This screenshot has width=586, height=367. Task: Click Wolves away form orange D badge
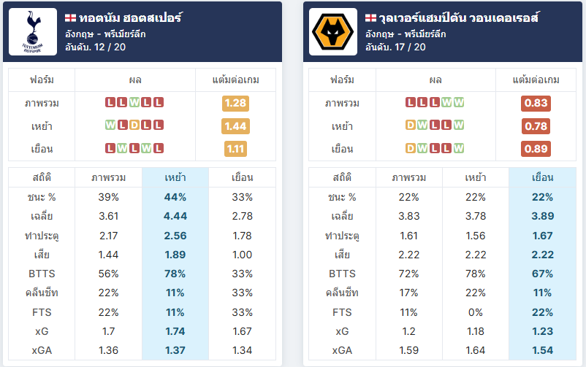tap(411, 148)
